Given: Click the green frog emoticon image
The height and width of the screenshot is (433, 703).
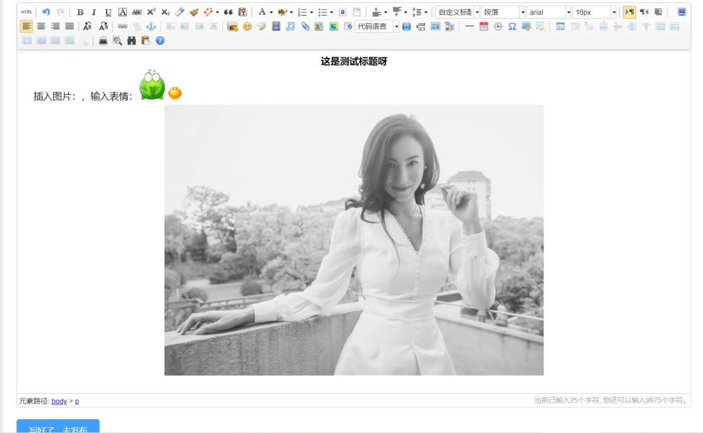Looking at the screenshot, I should [152, 85].
